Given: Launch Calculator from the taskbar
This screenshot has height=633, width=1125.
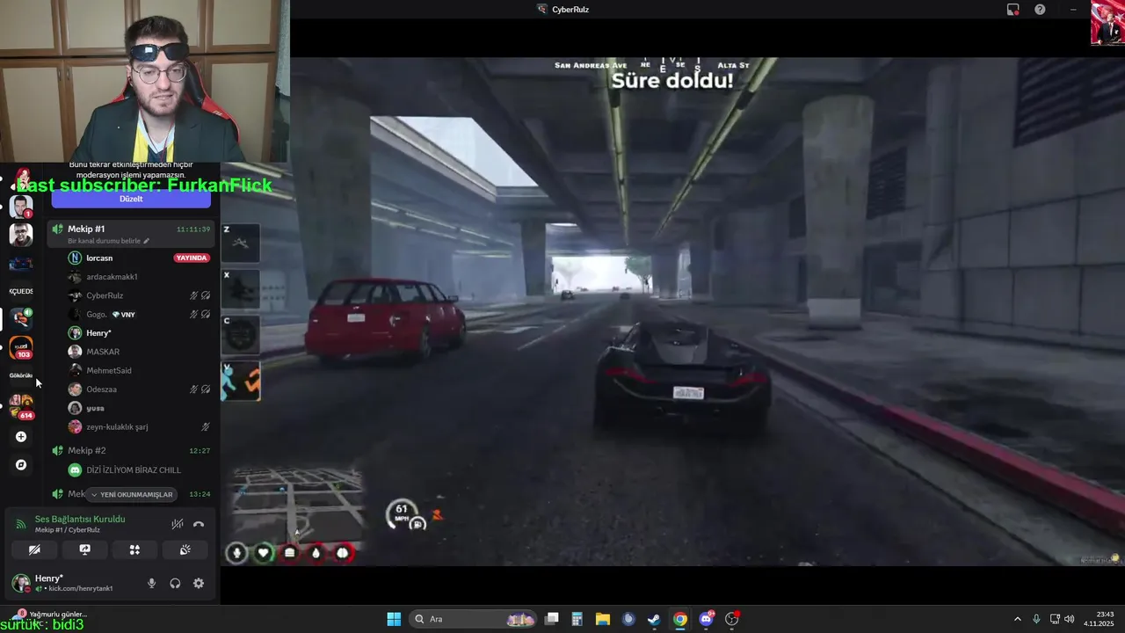Looking at the screenshot, I should click(577, 619).
